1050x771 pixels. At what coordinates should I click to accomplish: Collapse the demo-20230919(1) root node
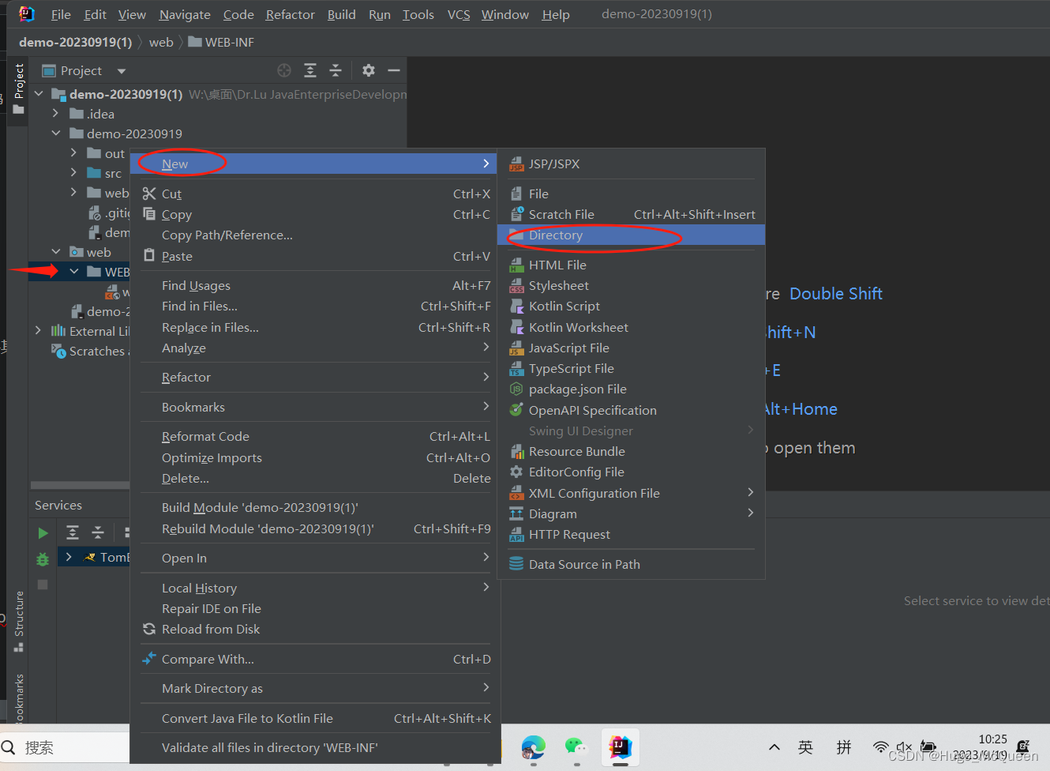[39, 93]
